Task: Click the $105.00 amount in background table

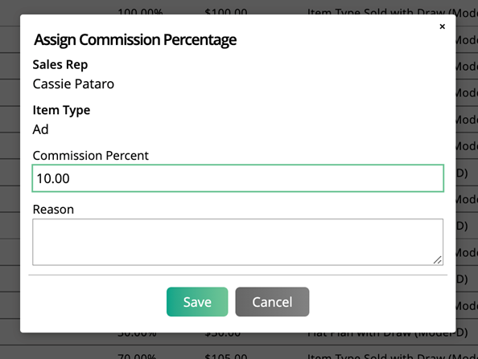Action: tap(226, 355)
